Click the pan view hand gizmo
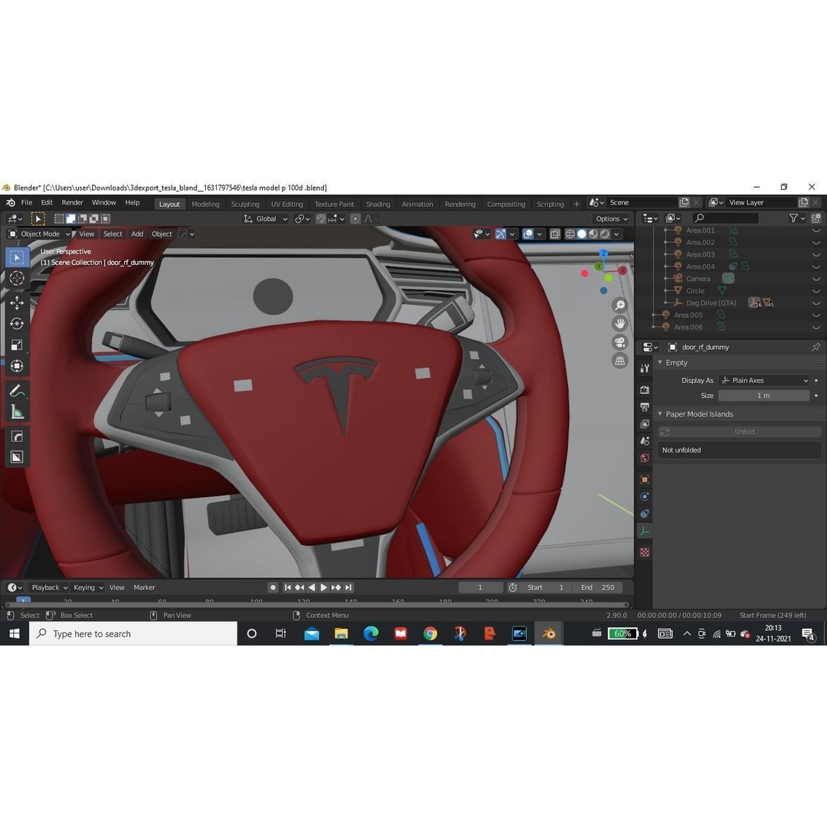827x827 pixels. pyautogui.click(x=619, y=323)
